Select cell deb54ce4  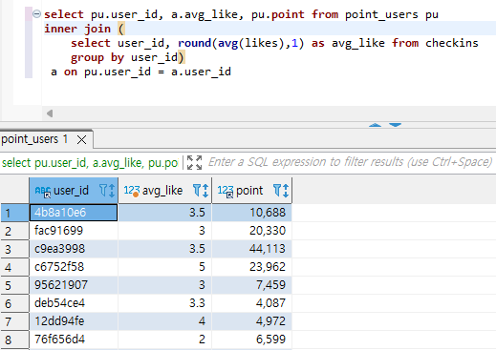tap(74, 303)
